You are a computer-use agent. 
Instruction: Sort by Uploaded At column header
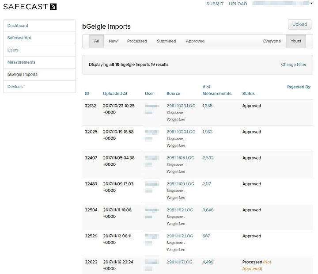pyautogui.click(x=115, y=94)
